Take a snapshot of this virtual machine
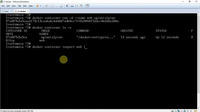This screenshot has height=112, width=200. (53, 6)
